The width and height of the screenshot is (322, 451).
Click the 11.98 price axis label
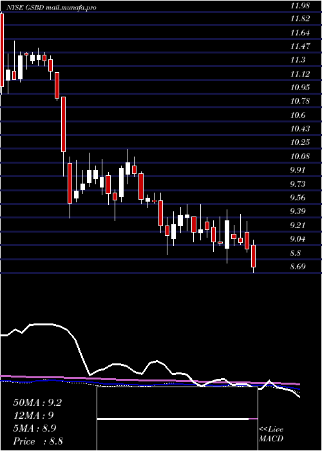pyautogui.click(x=300, y=5)
